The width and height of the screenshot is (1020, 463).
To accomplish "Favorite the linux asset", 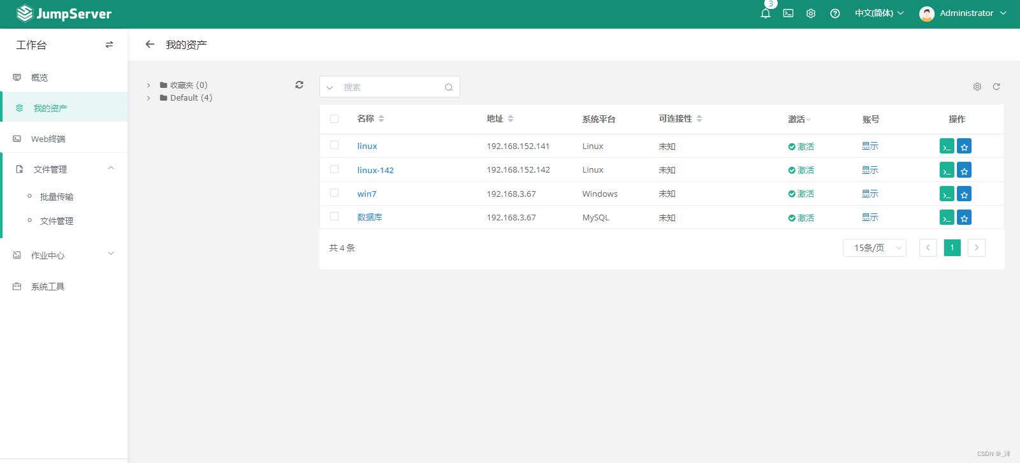I will (x=965, y=146).
